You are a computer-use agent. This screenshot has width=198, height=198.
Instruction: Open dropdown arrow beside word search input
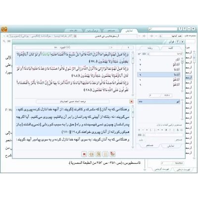click(148, 54)
